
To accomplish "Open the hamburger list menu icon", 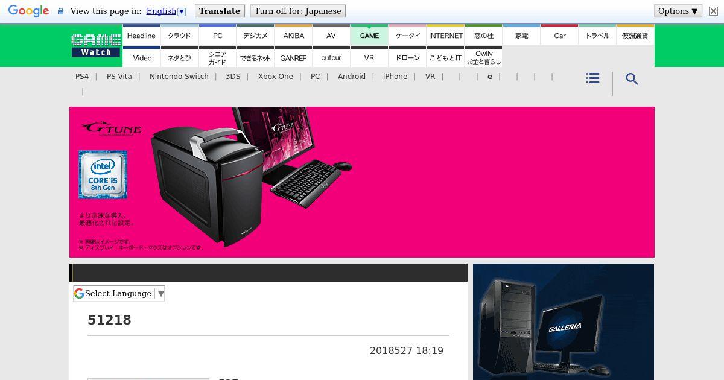I will (592, 78).
